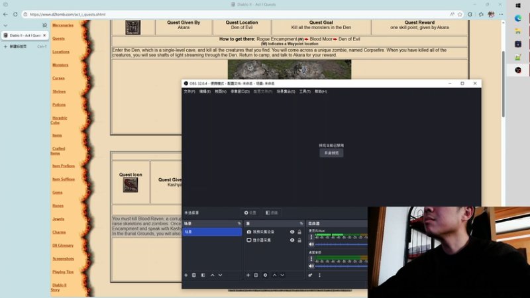Remove selected scene with trash icon in Scenes panel

pyautogui.click(x=194, y=275)
